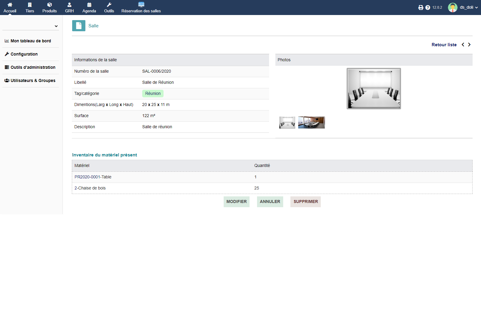Open the Produits cube icon menu

(50, 5)
